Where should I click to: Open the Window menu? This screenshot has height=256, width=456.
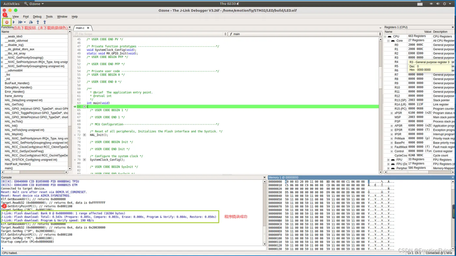[x=62, y=17]
